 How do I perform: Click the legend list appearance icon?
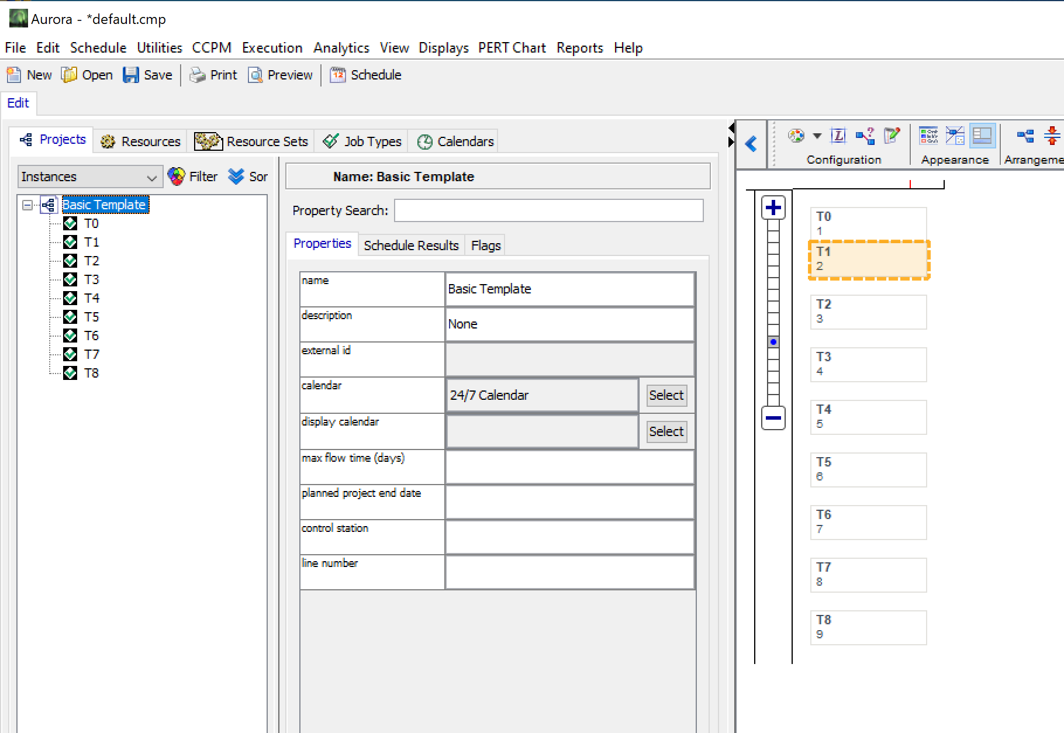click(928, 136)
